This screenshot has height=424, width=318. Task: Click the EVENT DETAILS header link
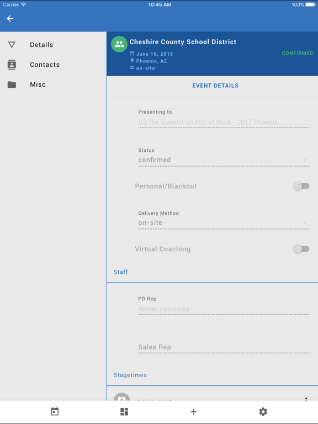(215, 86)
